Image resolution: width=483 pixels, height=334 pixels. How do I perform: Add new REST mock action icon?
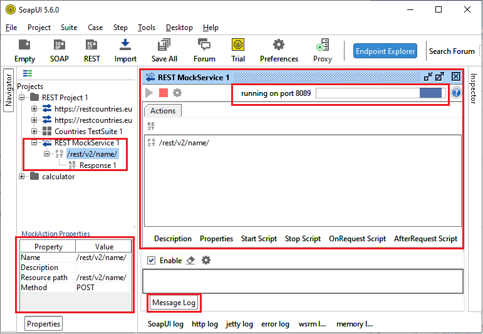[x=151, y=126]
